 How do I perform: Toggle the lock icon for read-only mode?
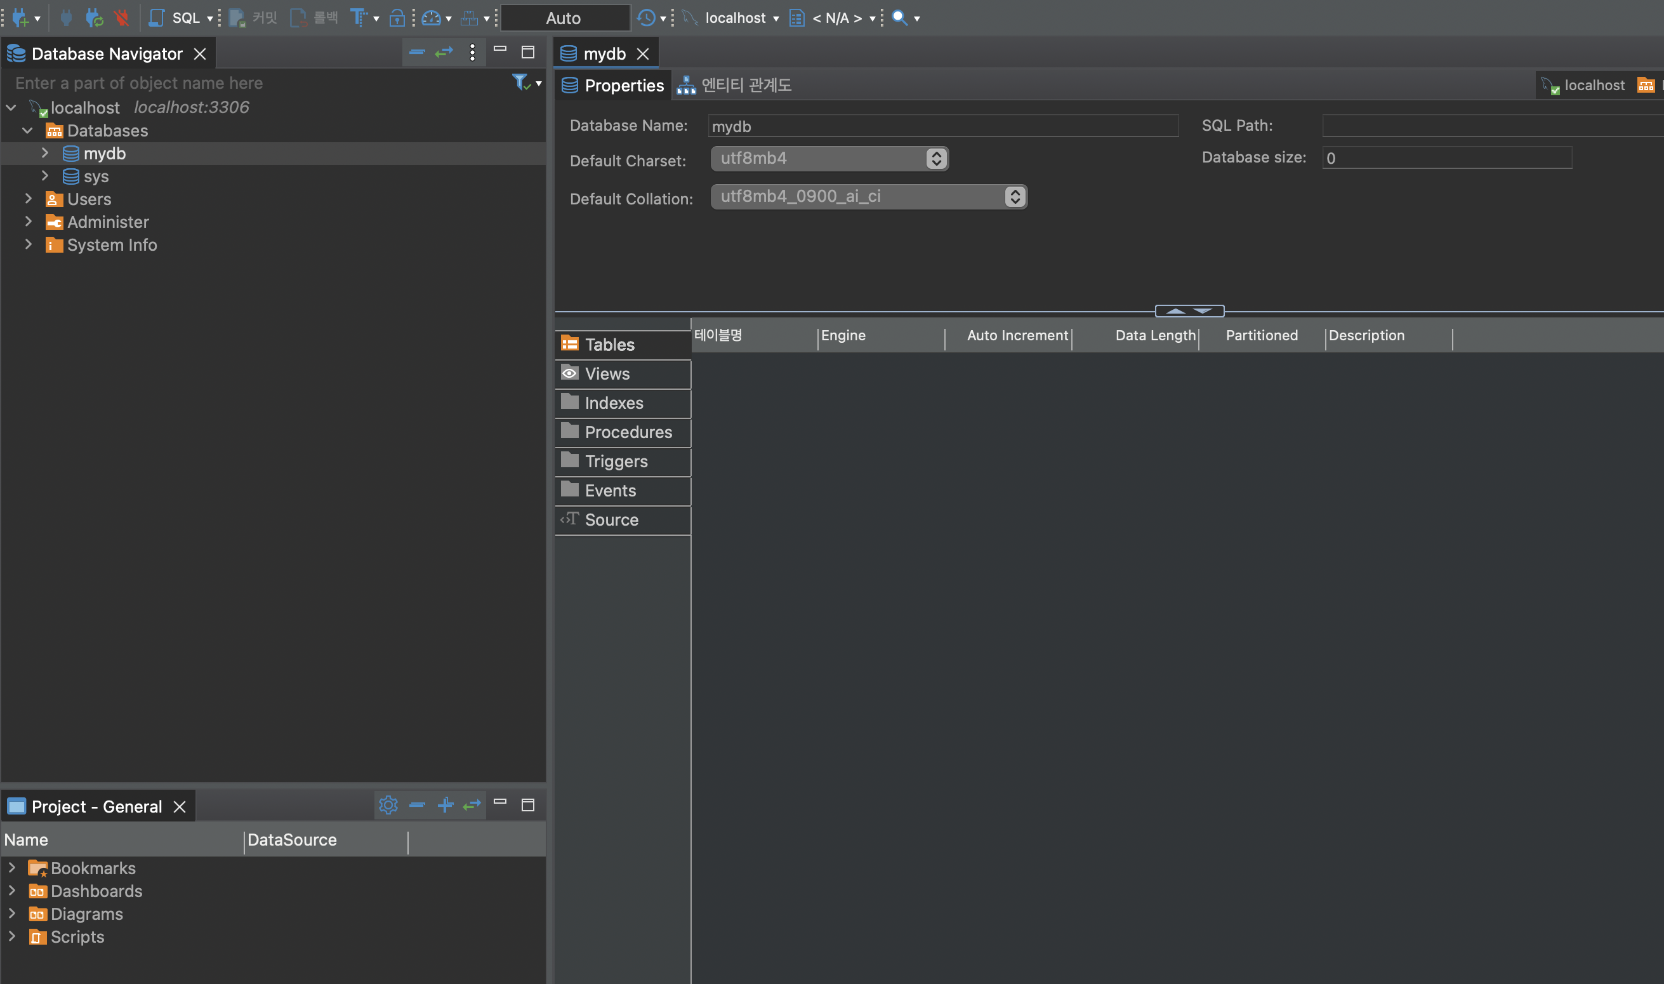click(397, 18)
